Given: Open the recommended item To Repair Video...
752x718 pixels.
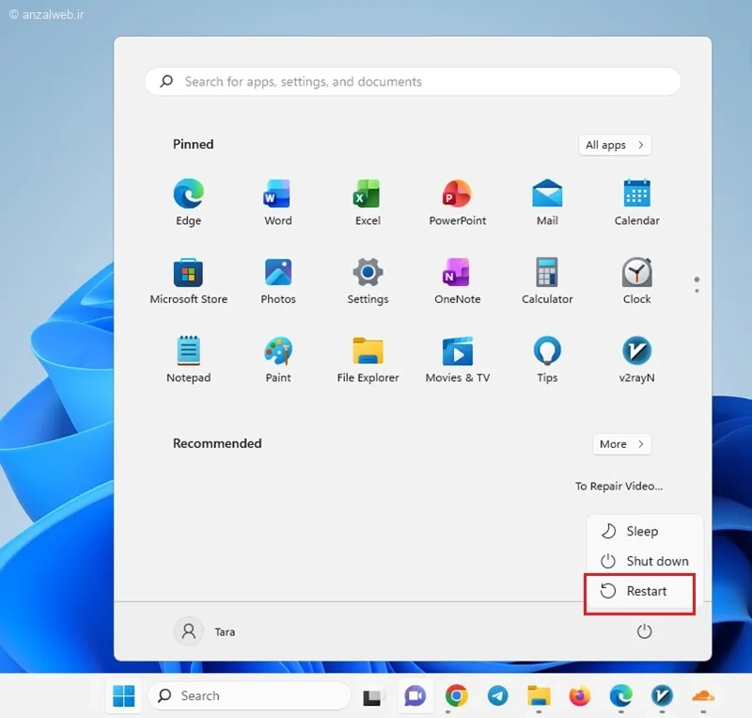Looking at the screenshot, I should (x=619, y=486).
